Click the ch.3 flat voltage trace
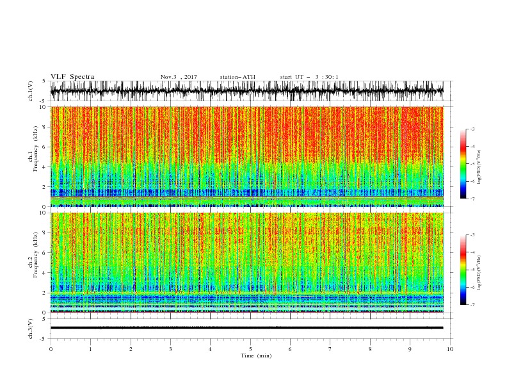507x392 pixels. coord(246,328)
